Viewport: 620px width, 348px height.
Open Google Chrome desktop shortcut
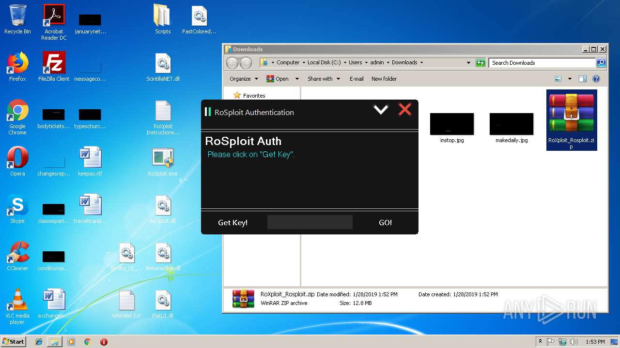(17, 117)
